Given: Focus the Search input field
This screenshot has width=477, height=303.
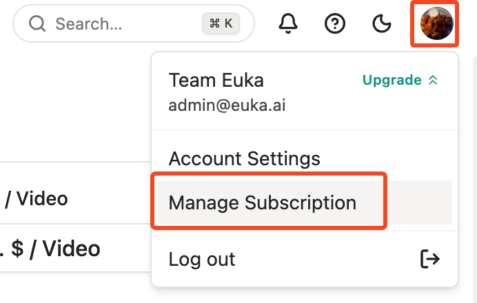Looking at the screenshot, I should click(x=134, y=23).
